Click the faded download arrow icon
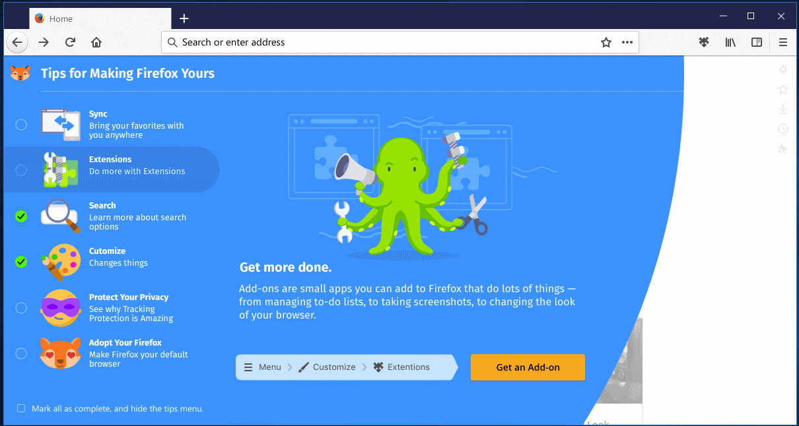 click(783, 109)
